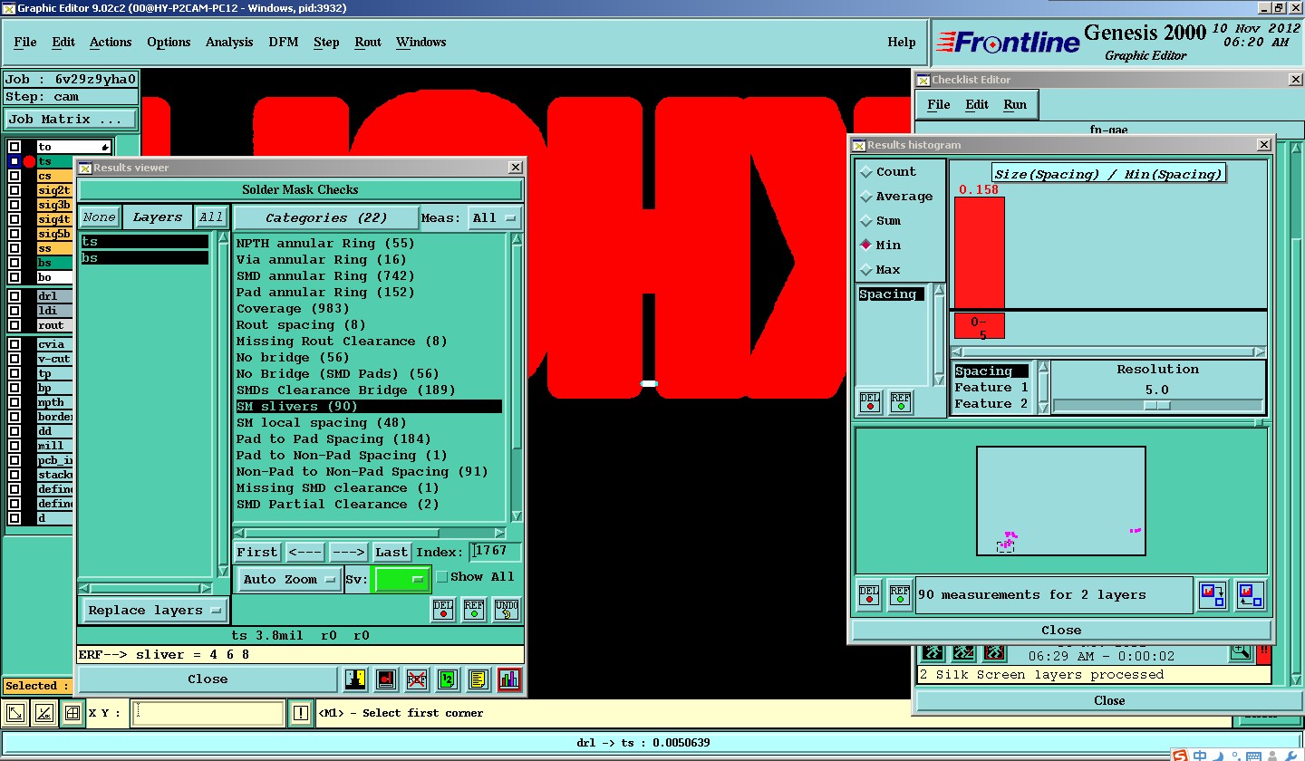Click the Last results button
The image size is (1305, 761).
click(x=391, y=552)
